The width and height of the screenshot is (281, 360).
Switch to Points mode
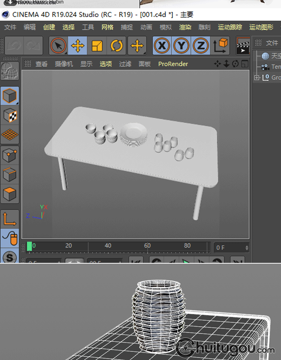(10, 155)
